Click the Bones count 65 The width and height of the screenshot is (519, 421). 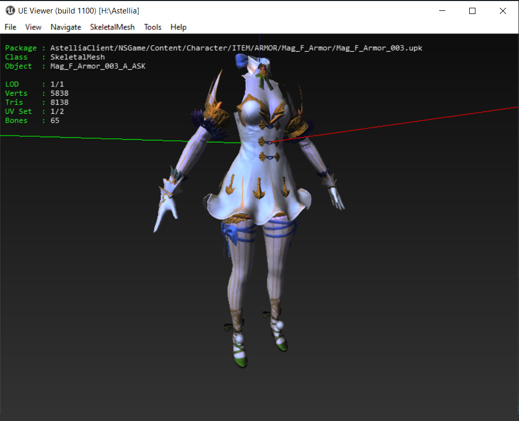(54, 121)
